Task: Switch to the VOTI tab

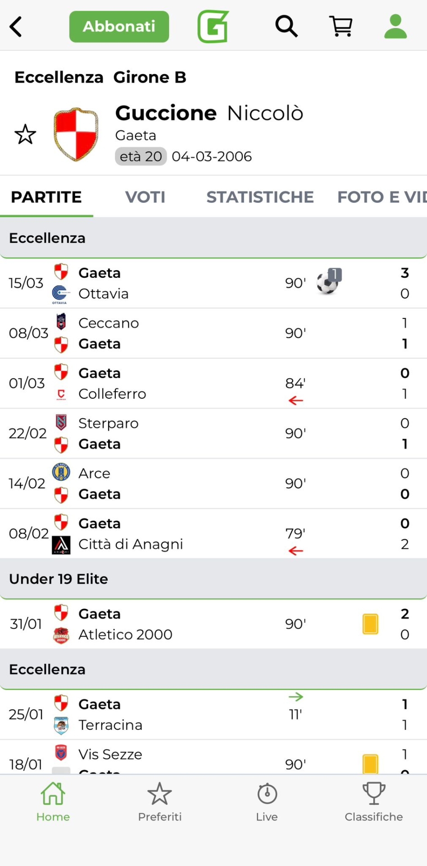Action: click(x=145, y=197)
